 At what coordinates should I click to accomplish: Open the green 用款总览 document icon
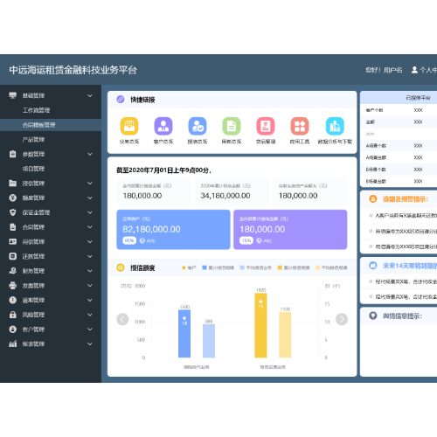point(232,126)
